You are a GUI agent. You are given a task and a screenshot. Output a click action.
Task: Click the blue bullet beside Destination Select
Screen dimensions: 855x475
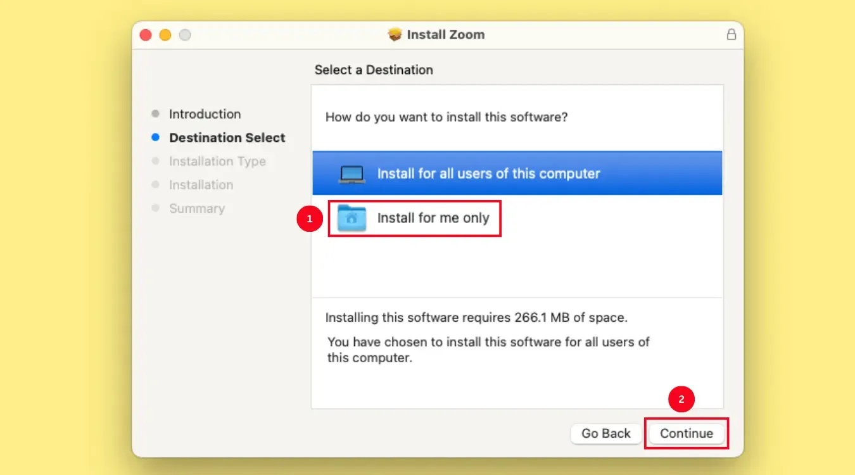pyautogui.click(x=156, y=137)
